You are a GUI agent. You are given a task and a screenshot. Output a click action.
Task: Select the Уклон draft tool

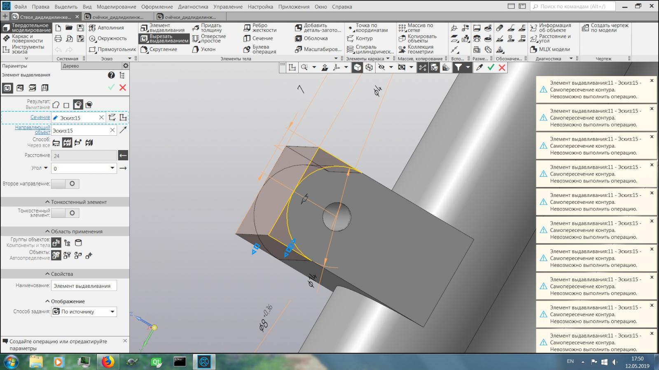[204, 49]
